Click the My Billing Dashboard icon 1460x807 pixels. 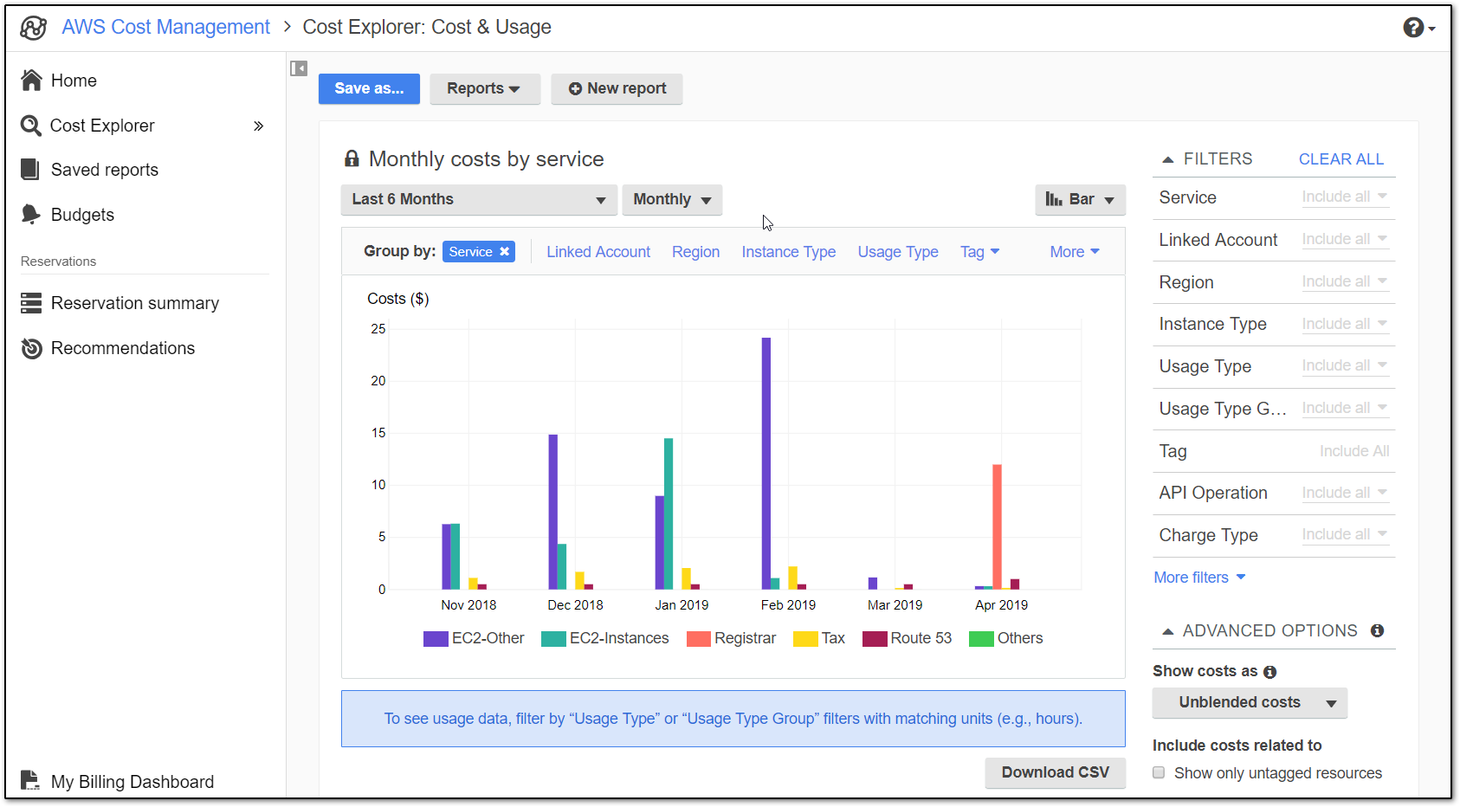pyautogui.click(x=30, y=781)
